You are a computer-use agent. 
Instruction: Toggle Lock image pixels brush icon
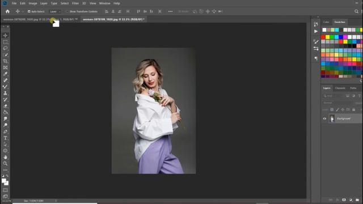pyautogui.click(x=337, y=109)
